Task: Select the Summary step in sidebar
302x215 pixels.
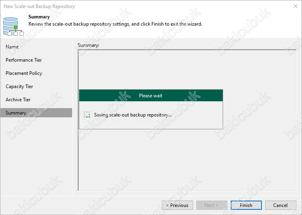Action: click(x=36, y=113)
